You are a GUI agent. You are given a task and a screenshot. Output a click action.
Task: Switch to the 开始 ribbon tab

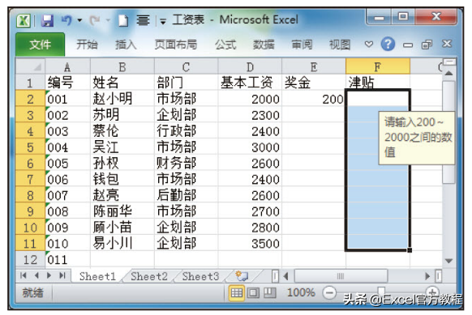(x=87, y=45)
